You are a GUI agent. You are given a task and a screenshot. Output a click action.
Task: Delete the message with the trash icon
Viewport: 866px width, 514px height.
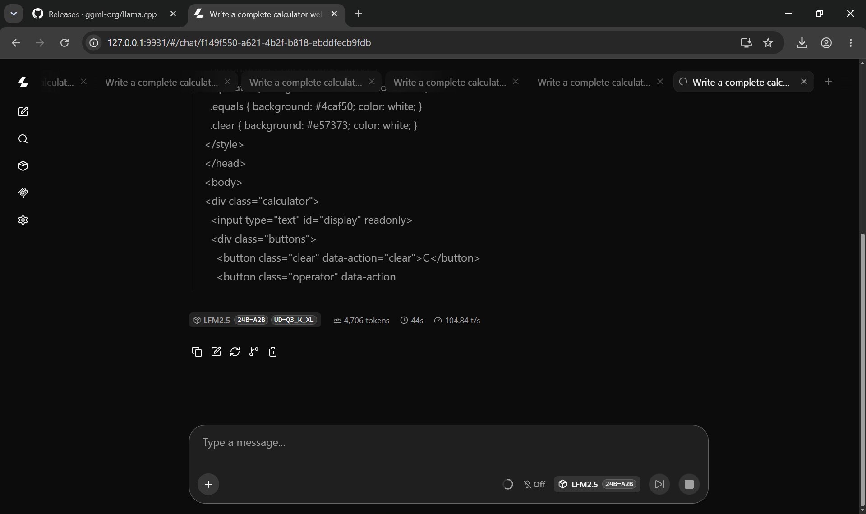pyautogui.click(x=273, y=352)
